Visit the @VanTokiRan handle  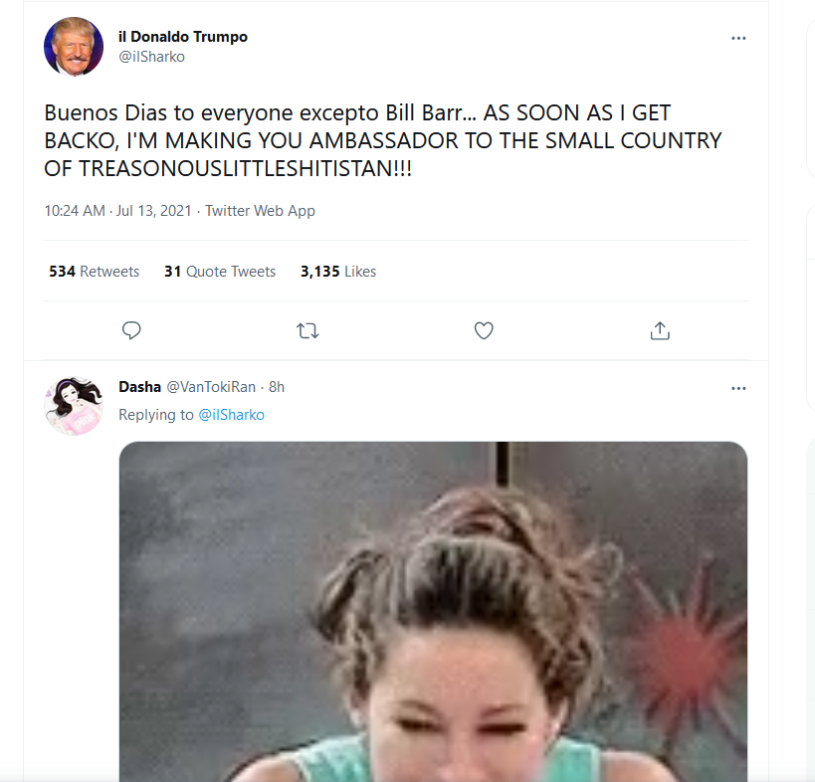211,387
